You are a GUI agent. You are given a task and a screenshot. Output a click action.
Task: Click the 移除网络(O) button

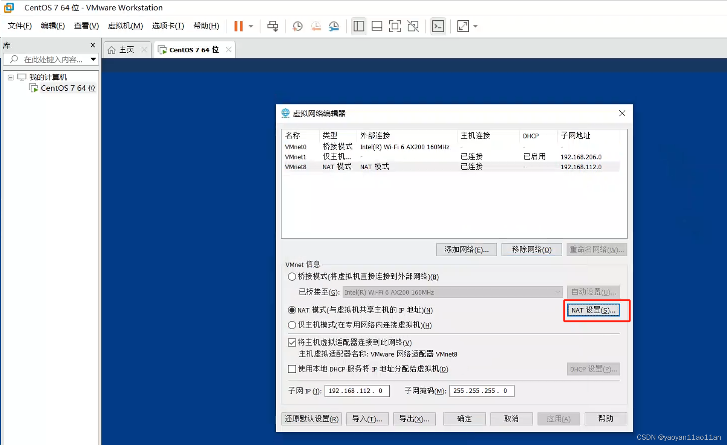pyautogui.click(x=531, y=250)
